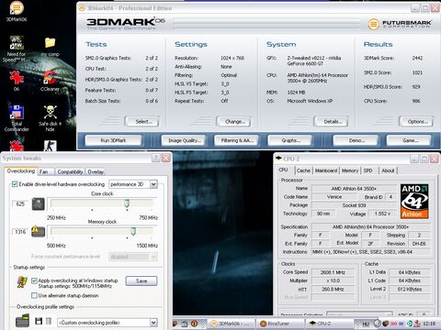
Task: Click the dark round tray icon
Action: 386,324
